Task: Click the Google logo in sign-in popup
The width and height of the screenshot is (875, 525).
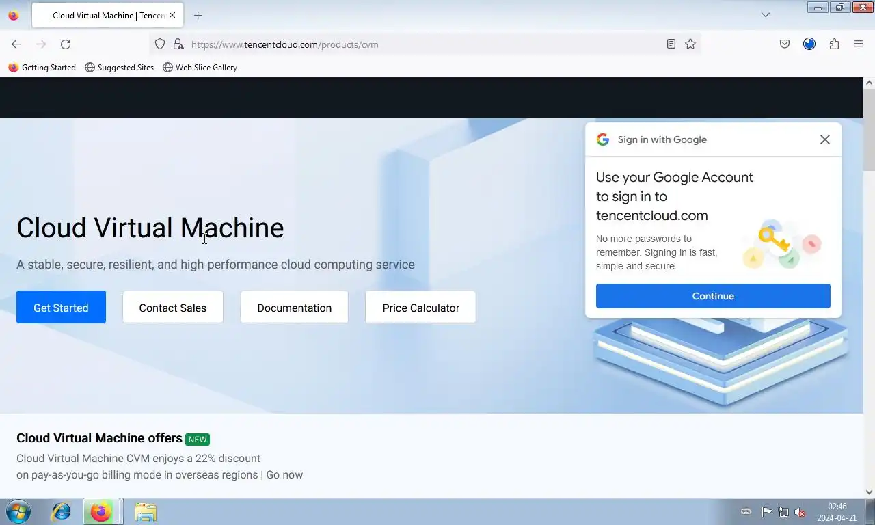Action: pyautogui.click(x=602, y=139)
